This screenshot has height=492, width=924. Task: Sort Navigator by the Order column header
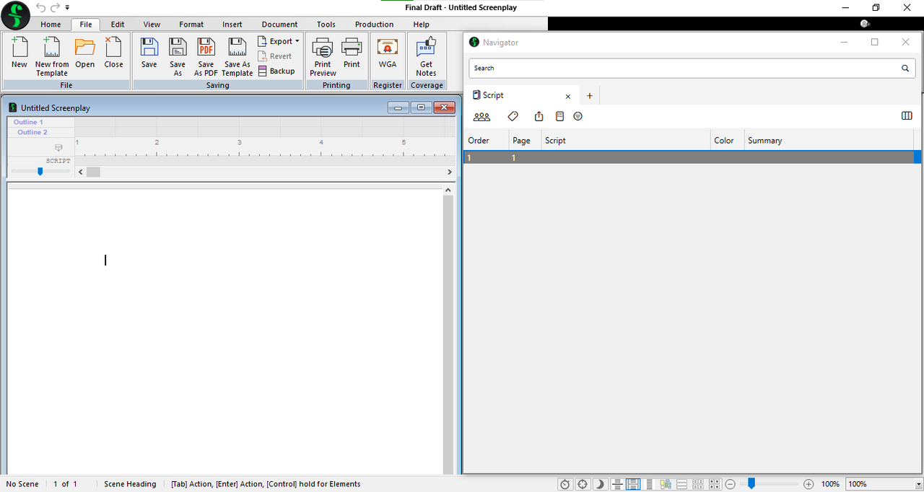tap(486, 141)
